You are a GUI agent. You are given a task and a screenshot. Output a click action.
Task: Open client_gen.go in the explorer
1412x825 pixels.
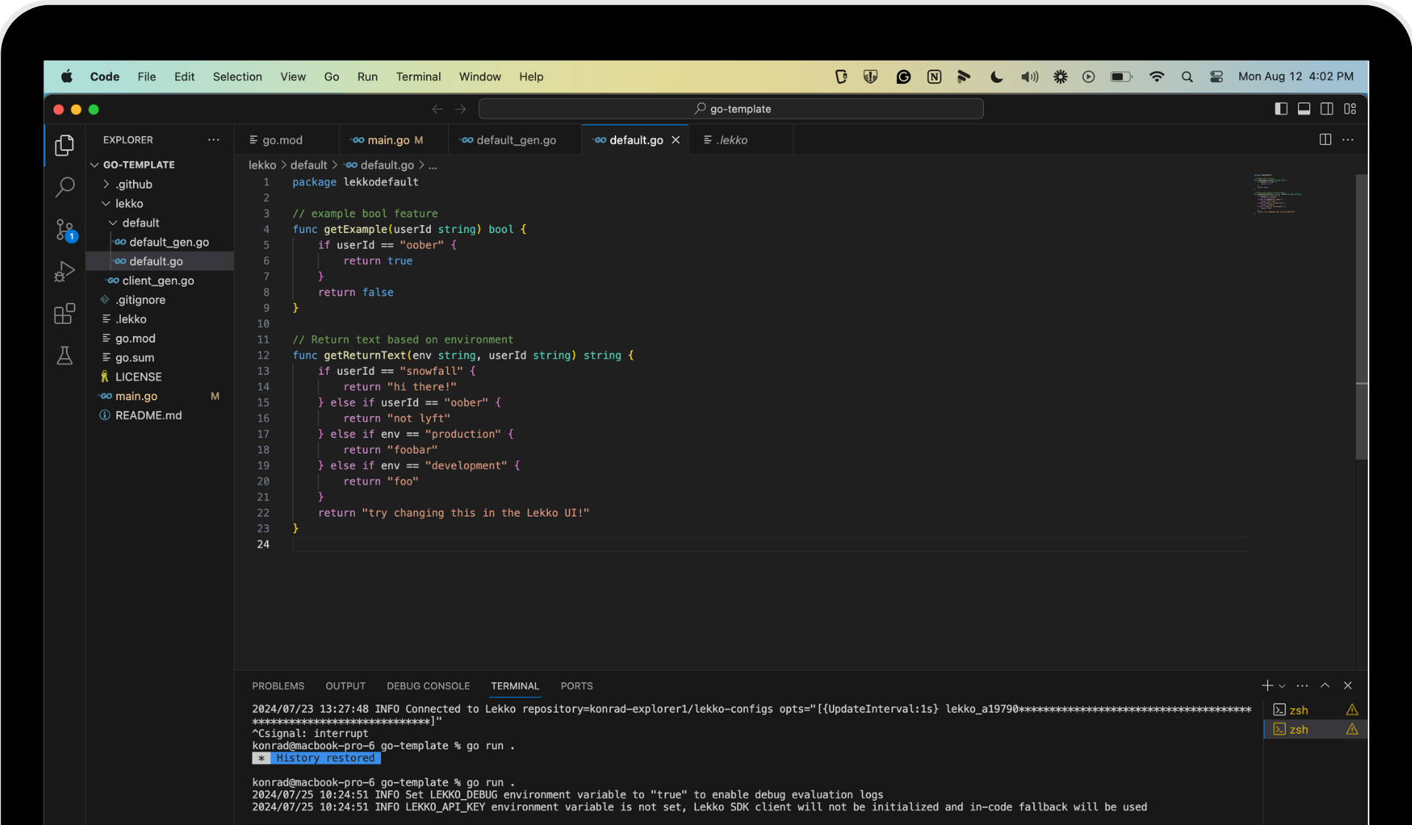[160, 280]
